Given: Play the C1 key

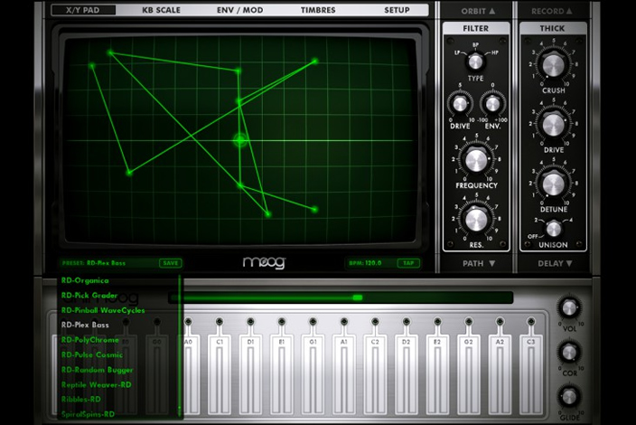Looking at the screenshot, I should [220, 373].
